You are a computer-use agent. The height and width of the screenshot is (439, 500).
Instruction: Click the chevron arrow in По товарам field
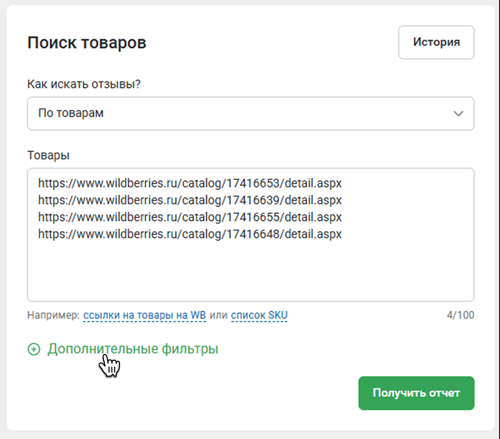pos(458,114)
